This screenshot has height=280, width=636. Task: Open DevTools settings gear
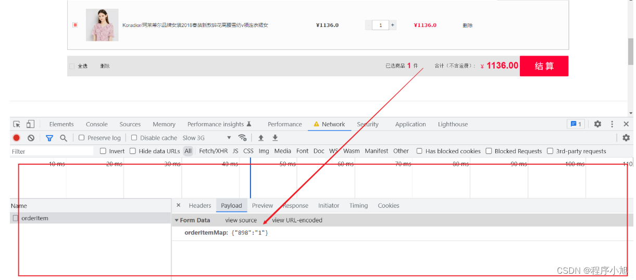(597, 124)
